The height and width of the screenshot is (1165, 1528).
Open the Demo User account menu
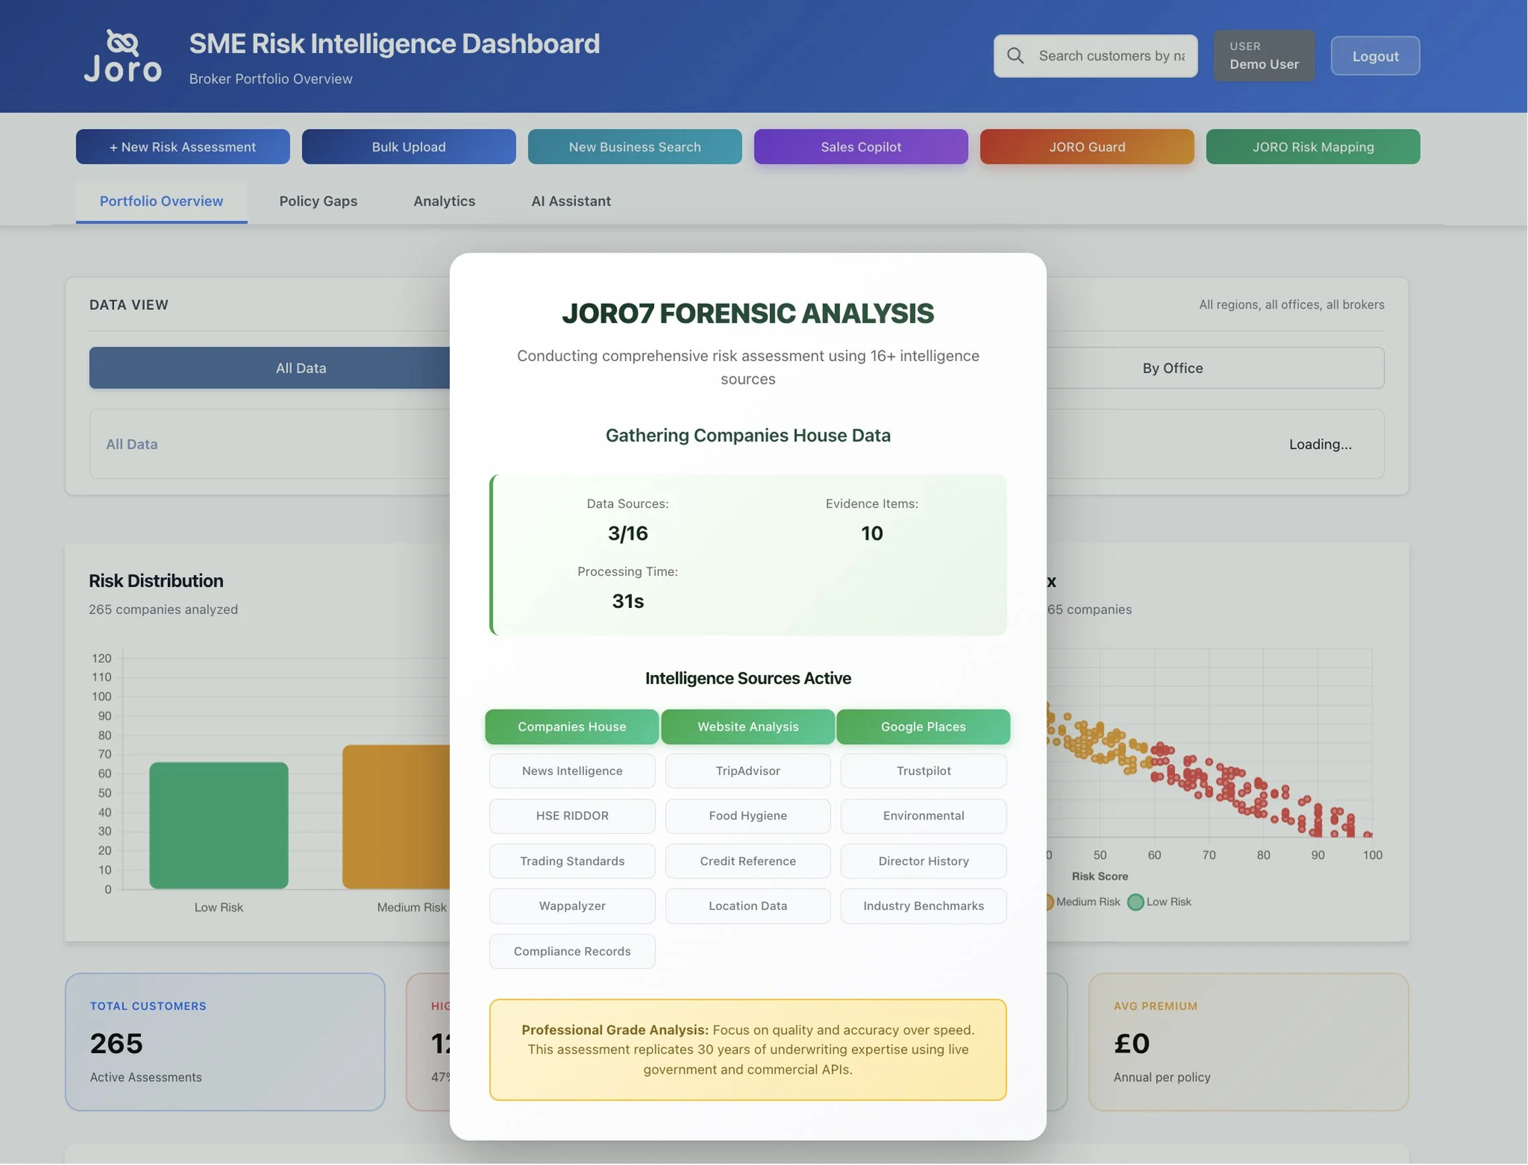[1263, 56]
